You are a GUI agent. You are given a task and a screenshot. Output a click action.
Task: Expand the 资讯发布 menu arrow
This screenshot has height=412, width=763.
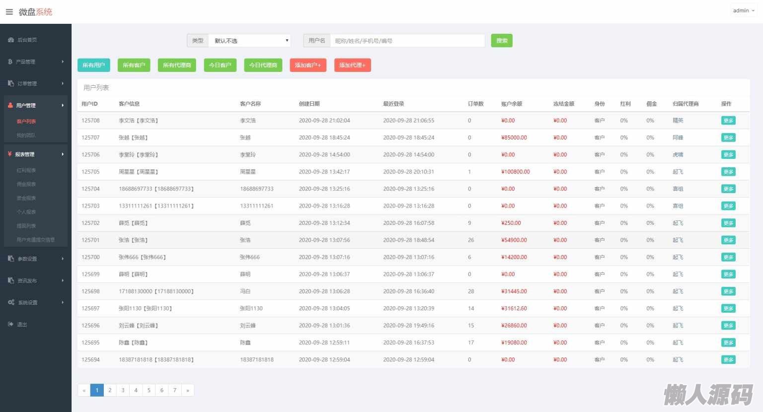pyautogui.click(x=63, y=280)
